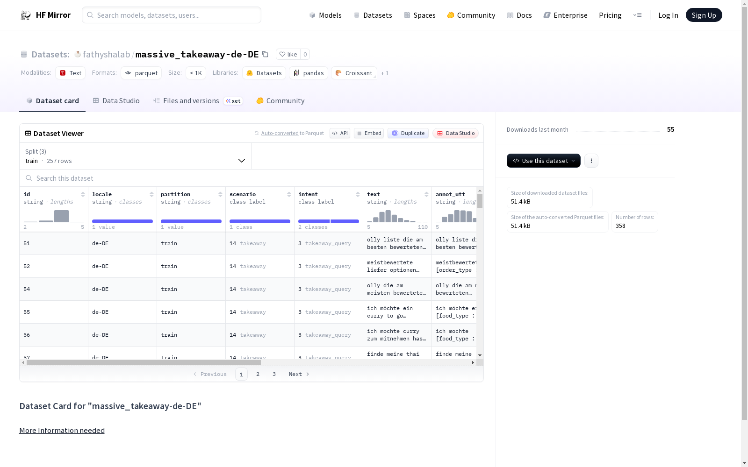Viewport: 748px width, 467px height.
Task: Click the Dataset Viewer table icon
Action: click(28, 133)
